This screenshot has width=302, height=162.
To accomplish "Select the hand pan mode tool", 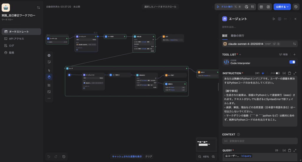I will pyautogui.click(x=49, y=77).
